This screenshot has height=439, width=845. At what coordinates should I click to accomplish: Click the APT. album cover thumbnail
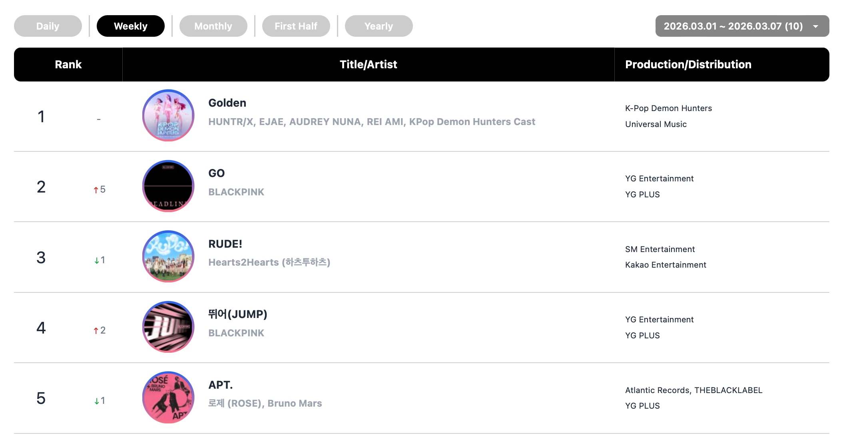pyautogui.click(x=168, y=397)
